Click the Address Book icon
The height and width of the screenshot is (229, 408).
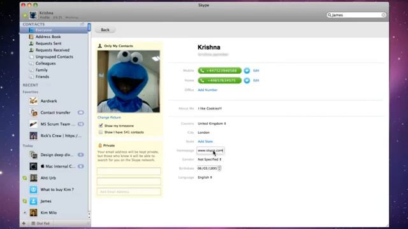coord(31,37)
